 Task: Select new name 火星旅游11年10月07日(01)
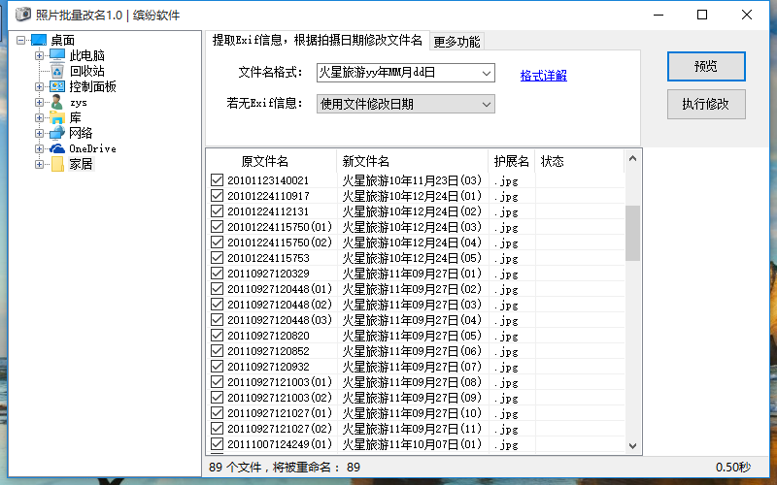click(412, 444)
